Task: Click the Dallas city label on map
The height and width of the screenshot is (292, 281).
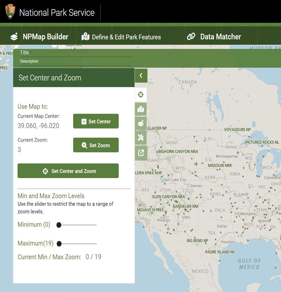Action: pyautogui.click(x=222, y=226)
